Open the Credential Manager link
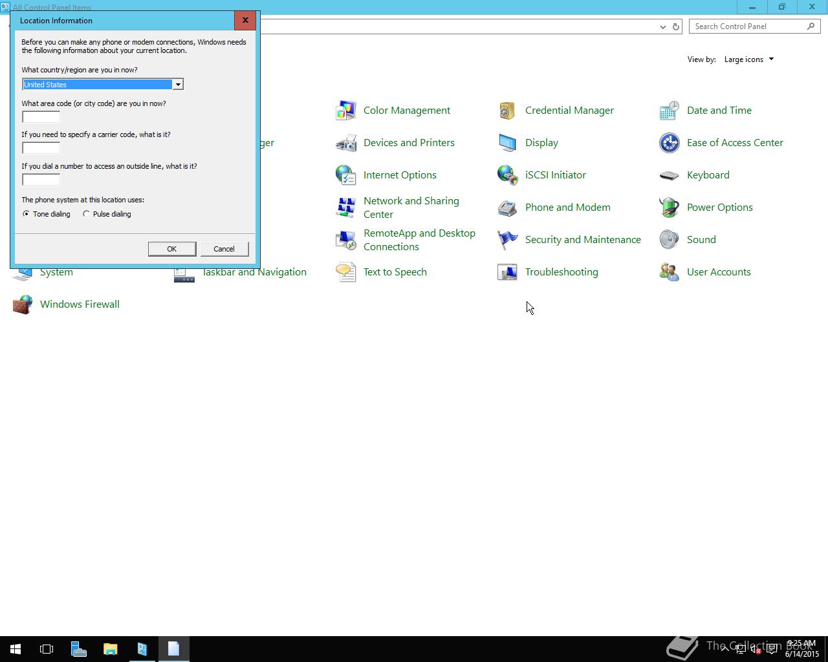This screenshot has width=828, height=662. click(x=569, y=111)
